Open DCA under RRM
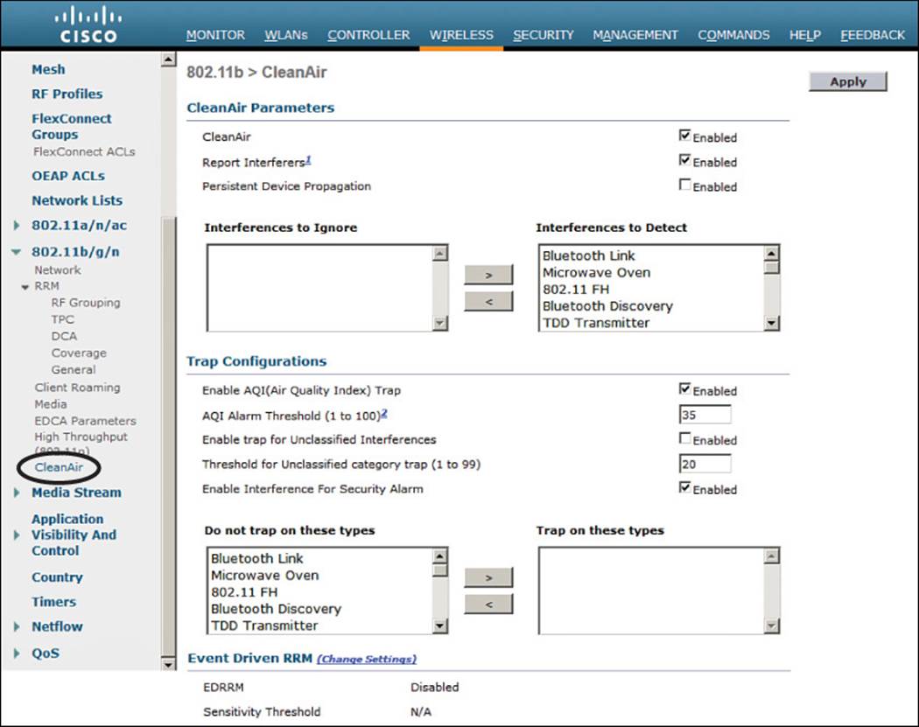The image size is (919, 727). [x=64, y=336]
